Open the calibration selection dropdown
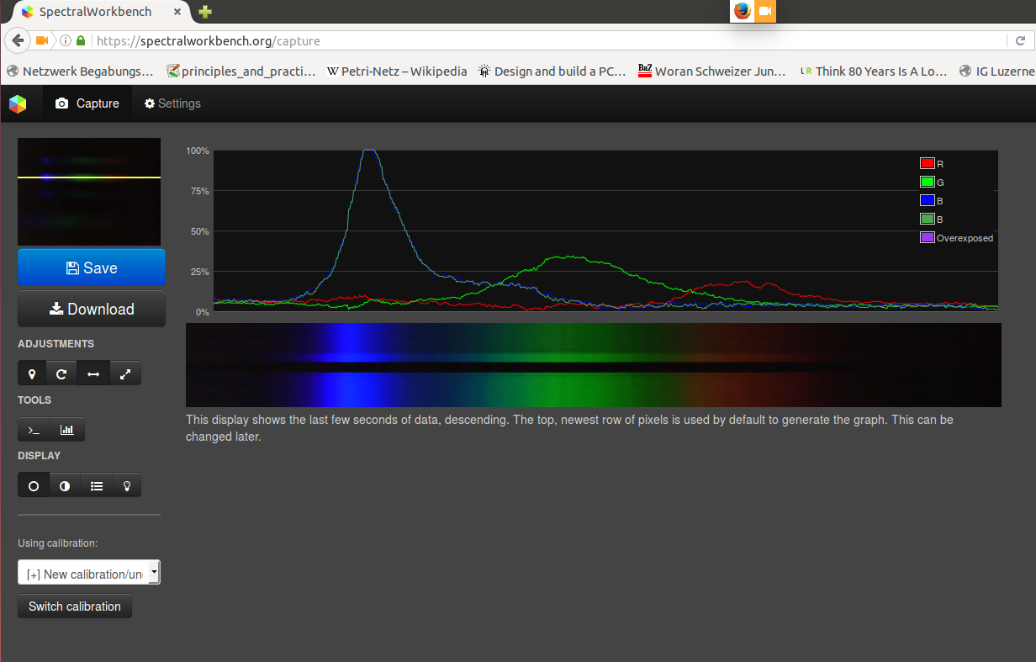 click(88, 572)
